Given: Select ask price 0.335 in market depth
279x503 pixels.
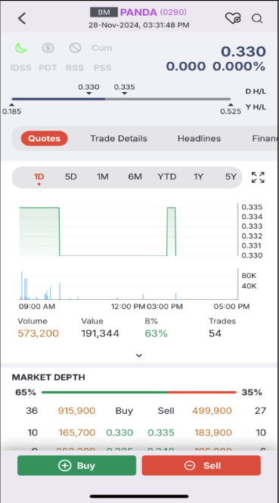Looking at the screenshot, I should tap(161, 433).
